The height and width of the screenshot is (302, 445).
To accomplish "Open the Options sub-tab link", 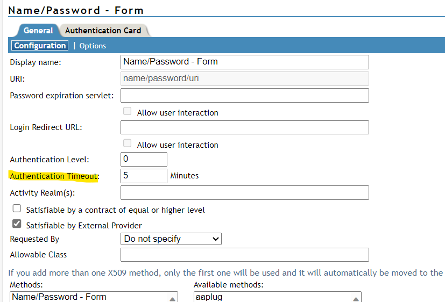I will pyautogui.click(x=93, y=46).
